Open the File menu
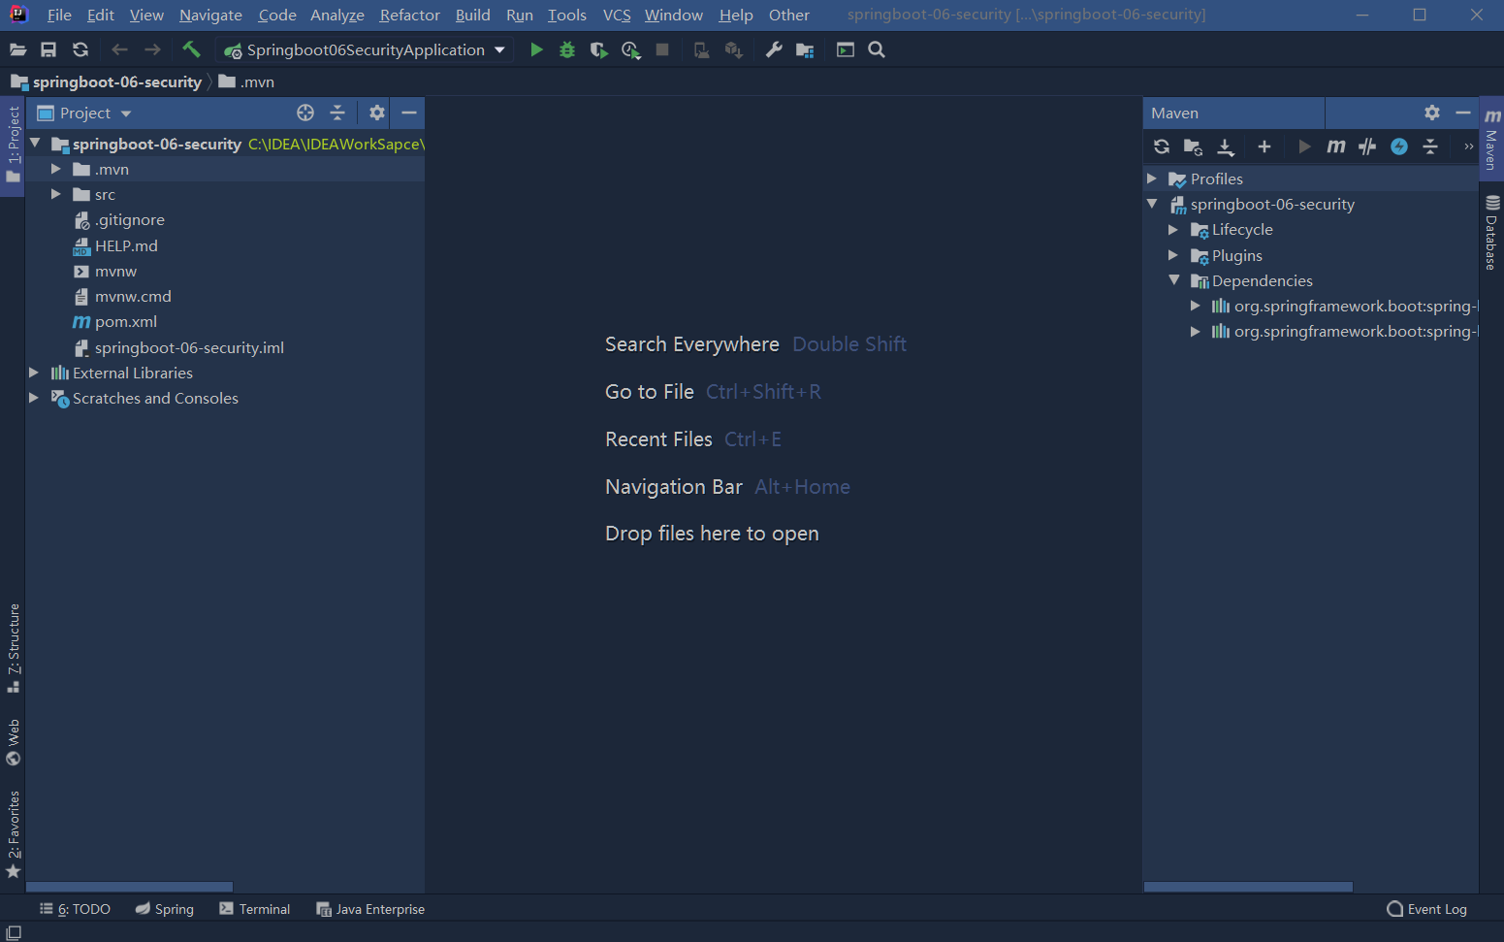Screen dimensions: 1504x942 [59, 15]
